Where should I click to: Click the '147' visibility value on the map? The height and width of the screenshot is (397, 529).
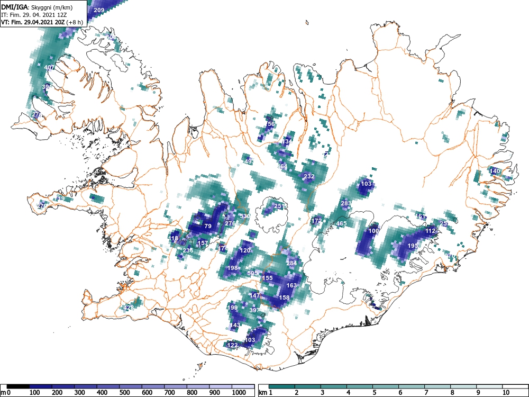[x=255, y=295]
